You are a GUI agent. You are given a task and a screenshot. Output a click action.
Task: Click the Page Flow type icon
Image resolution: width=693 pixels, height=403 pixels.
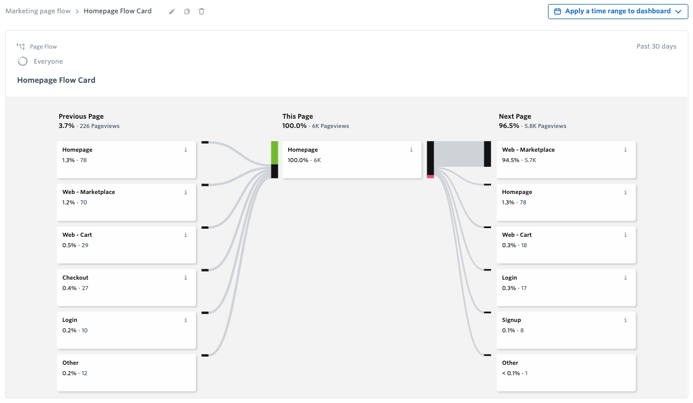21,47
